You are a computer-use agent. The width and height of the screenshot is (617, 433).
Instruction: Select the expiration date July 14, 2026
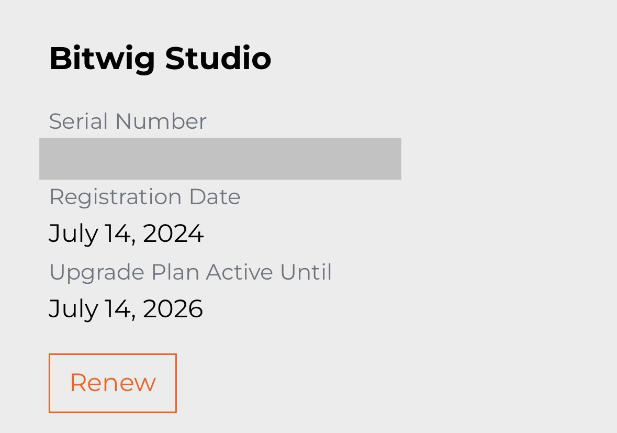pos(126,308)
